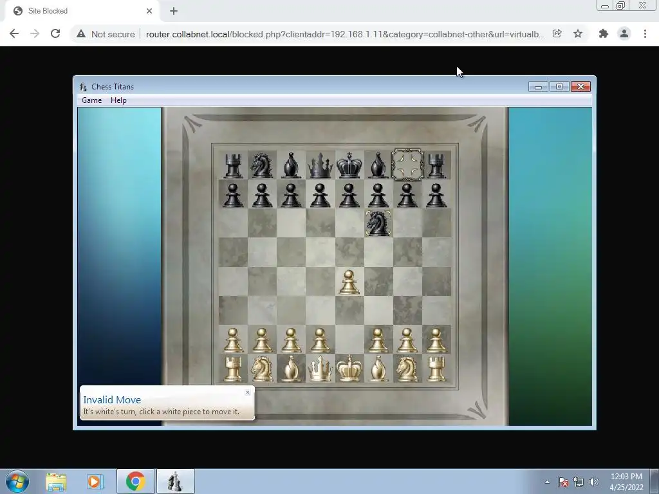The width and height of the screenshot is (659, 494).
Task: Select the white knight on g1
Action: [407, 369]
